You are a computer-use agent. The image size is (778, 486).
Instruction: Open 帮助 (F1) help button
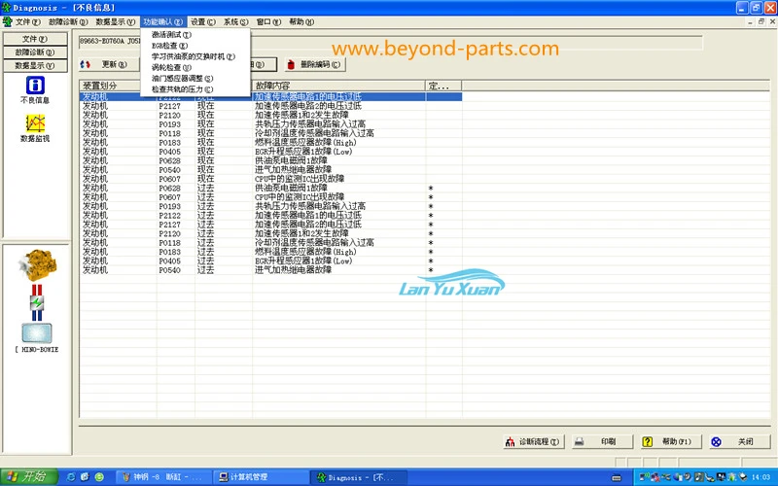[x=671, y=441]
